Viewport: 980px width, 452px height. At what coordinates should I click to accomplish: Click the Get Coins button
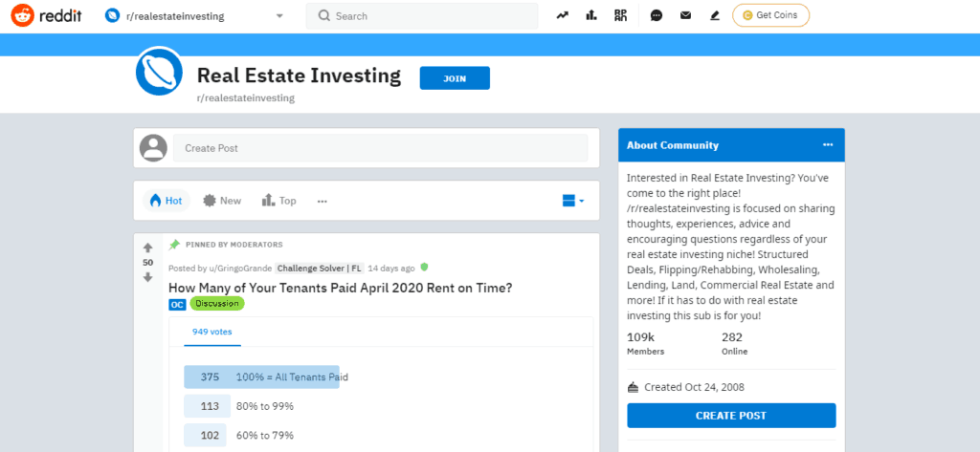click(x=770, y=15)
